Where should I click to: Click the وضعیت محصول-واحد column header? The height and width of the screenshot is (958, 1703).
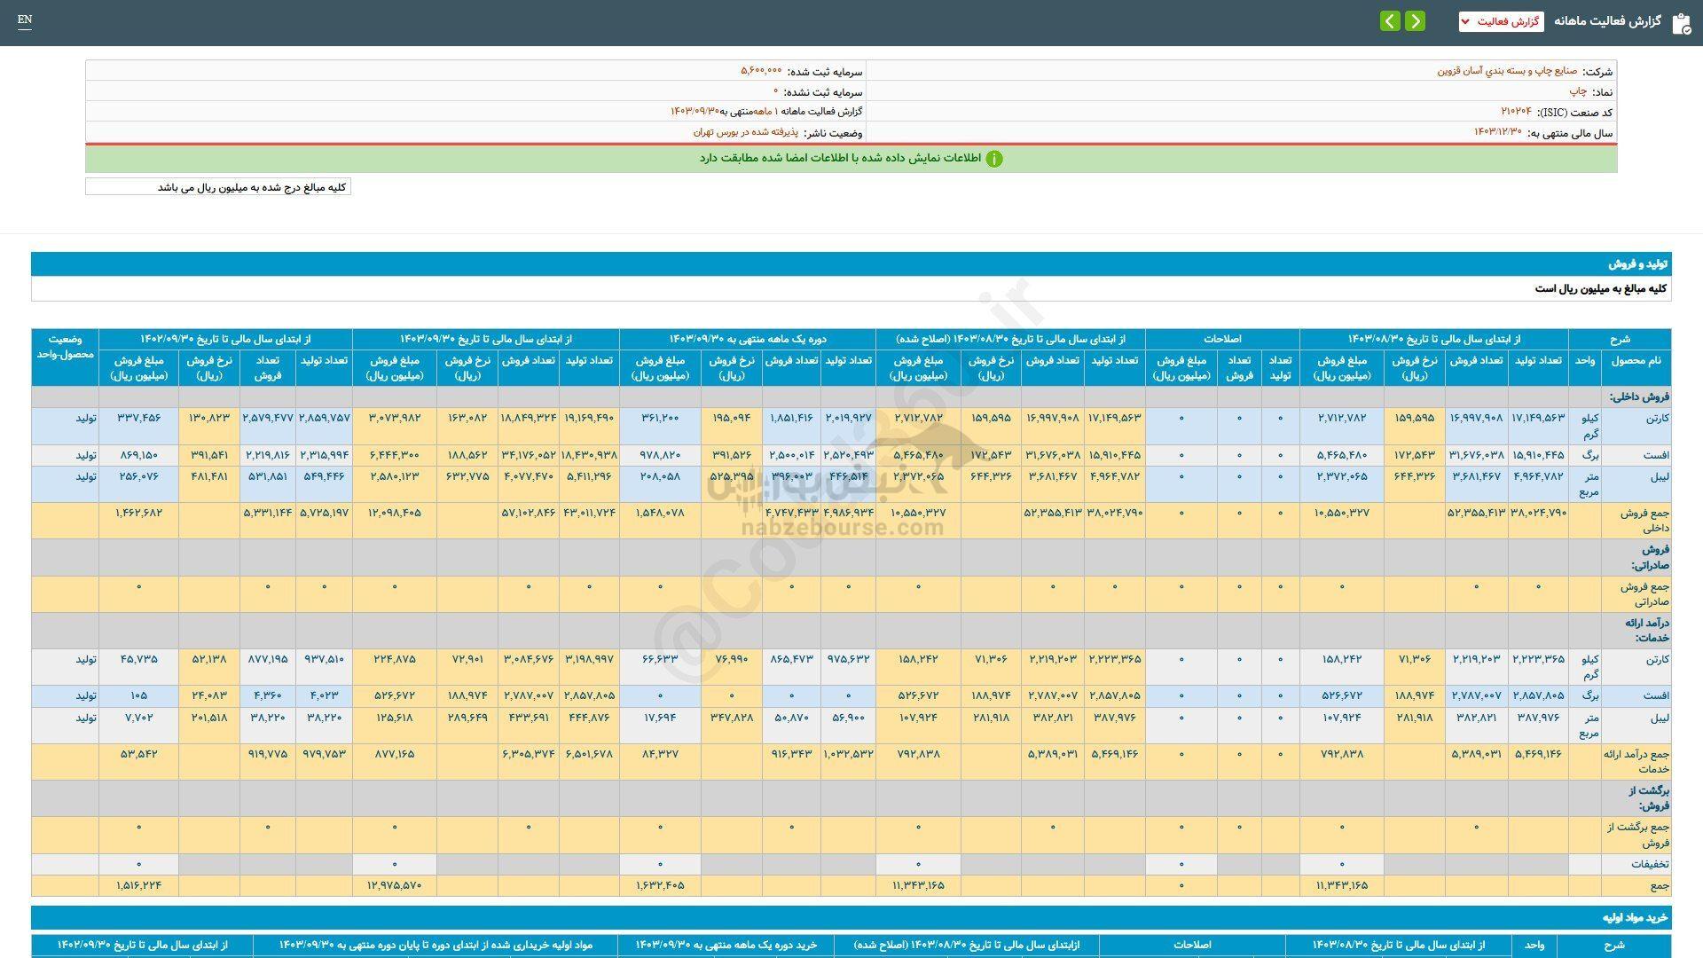[65, 347]
